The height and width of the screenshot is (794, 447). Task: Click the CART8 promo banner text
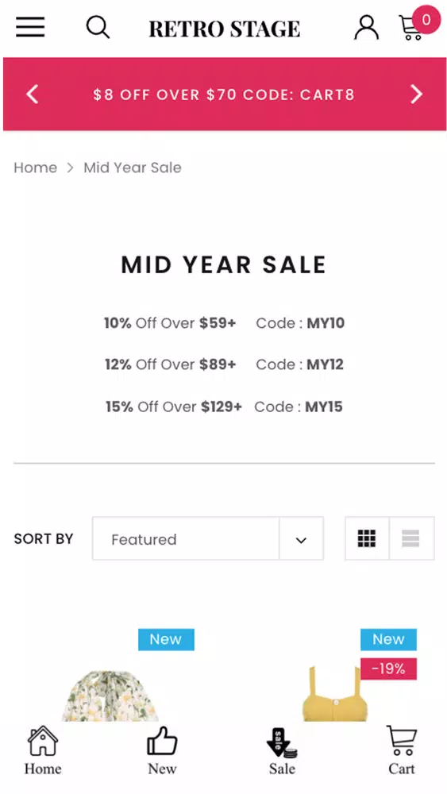click(x=224, y=94)
